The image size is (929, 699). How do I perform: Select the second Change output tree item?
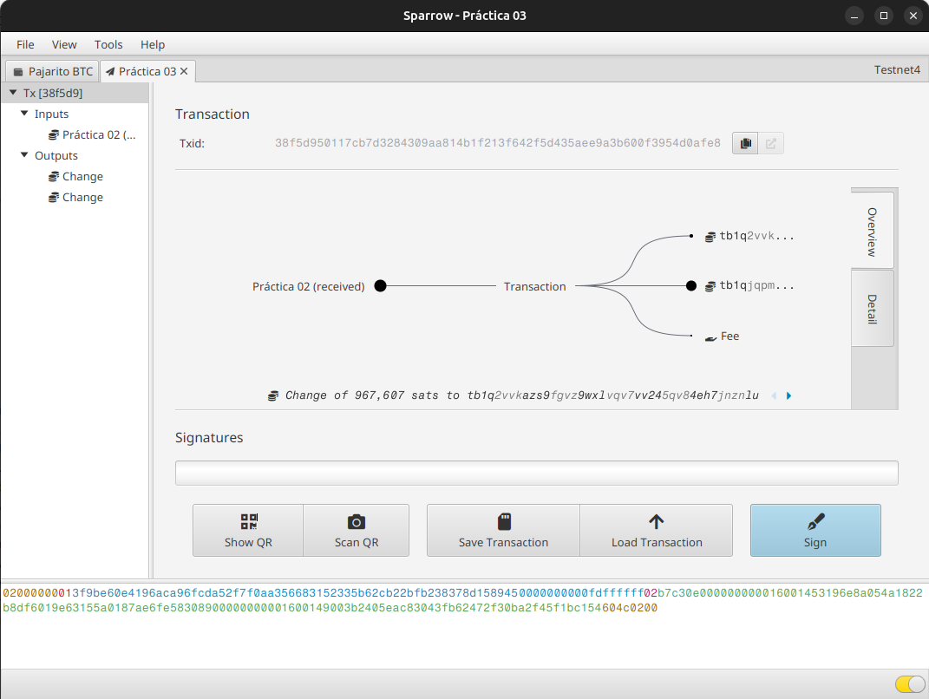click(75, 197)
